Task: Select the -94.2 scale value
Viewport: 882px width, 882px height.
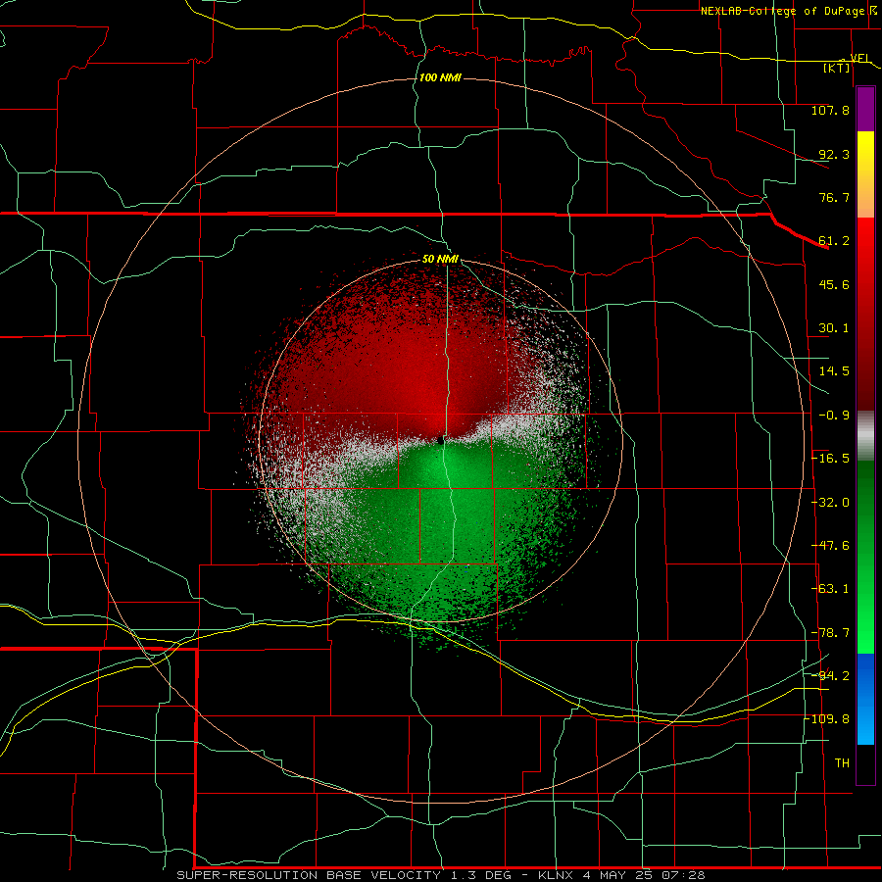Action: (x=831, y=675)
